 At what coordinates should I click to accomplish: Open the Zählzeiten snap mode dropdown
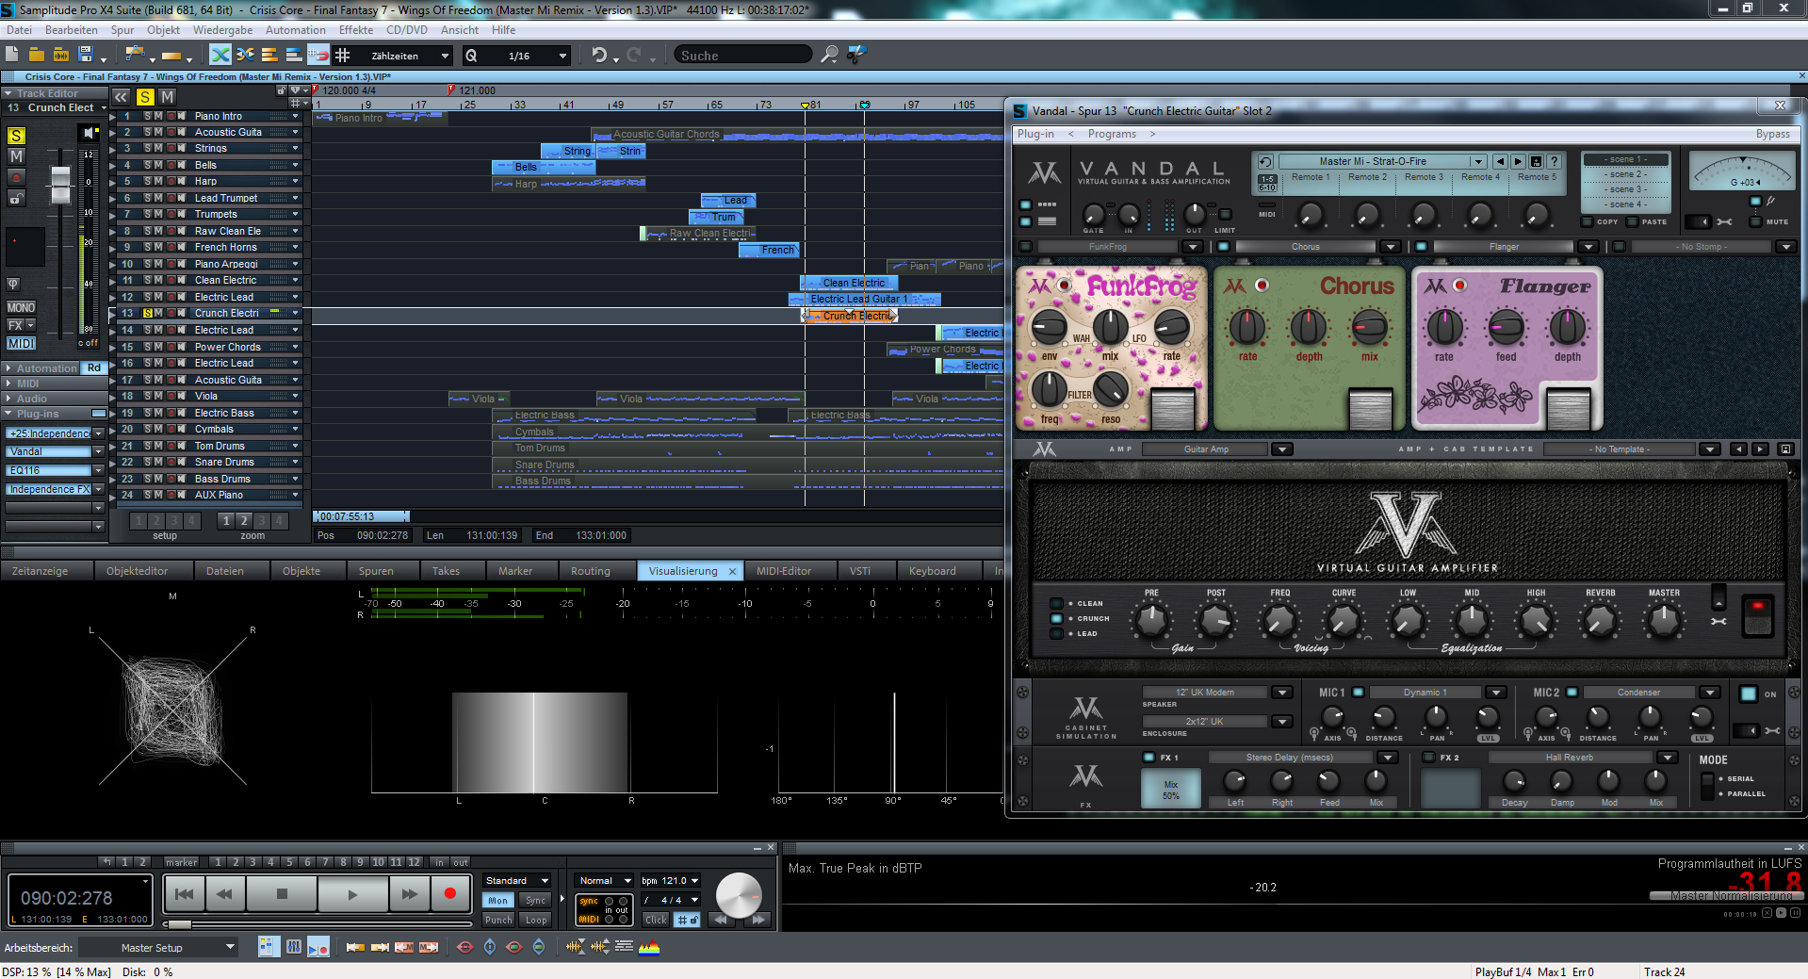pos(446,56)
